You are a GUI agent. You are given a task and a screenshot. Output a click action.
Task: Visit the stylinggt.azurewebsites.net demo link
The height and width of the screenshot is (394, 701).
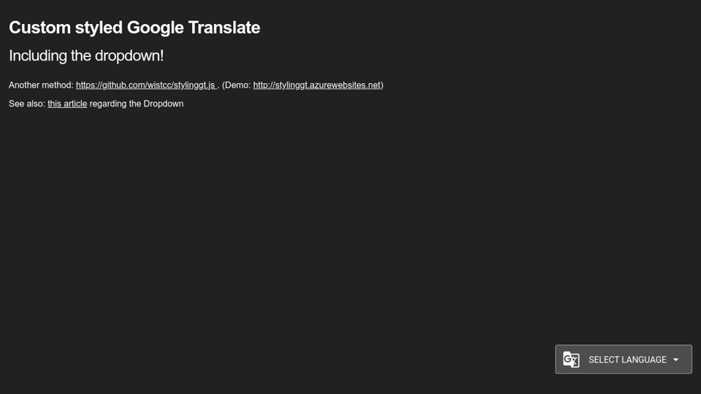316,85
